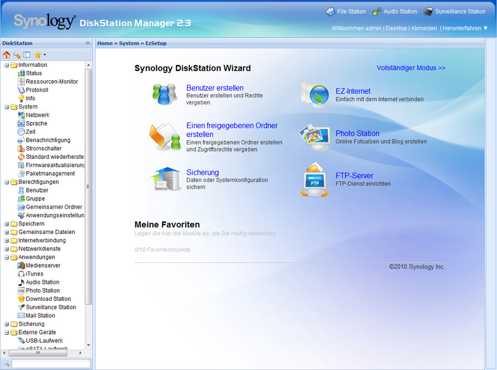Image resolution: width=497 pixels, height=370 pixels.
Task: Click the EZ-Internet globe icon
Action: 315,94
